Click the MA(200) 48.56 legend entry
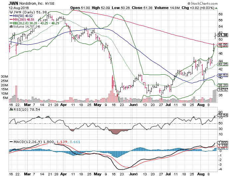 click(24, 19)
